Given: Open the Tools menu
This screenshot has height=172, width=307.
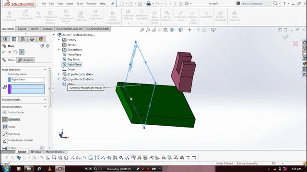Looking at the screenshot, I should [80, 3].
